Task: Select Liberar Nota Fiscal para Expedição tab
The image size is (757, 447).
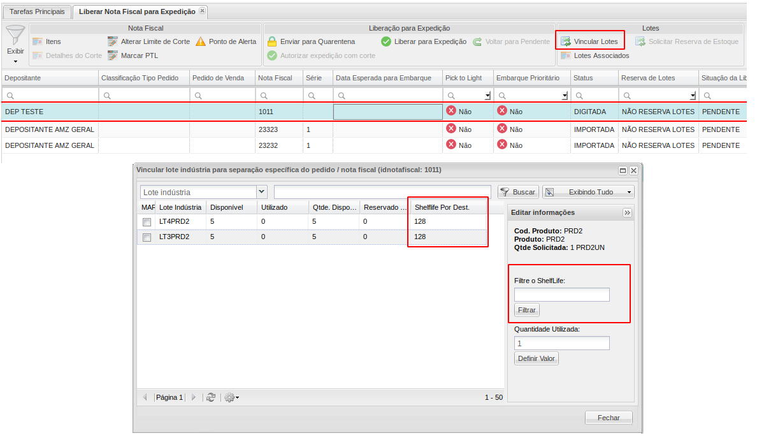Action: coord(137,11)
